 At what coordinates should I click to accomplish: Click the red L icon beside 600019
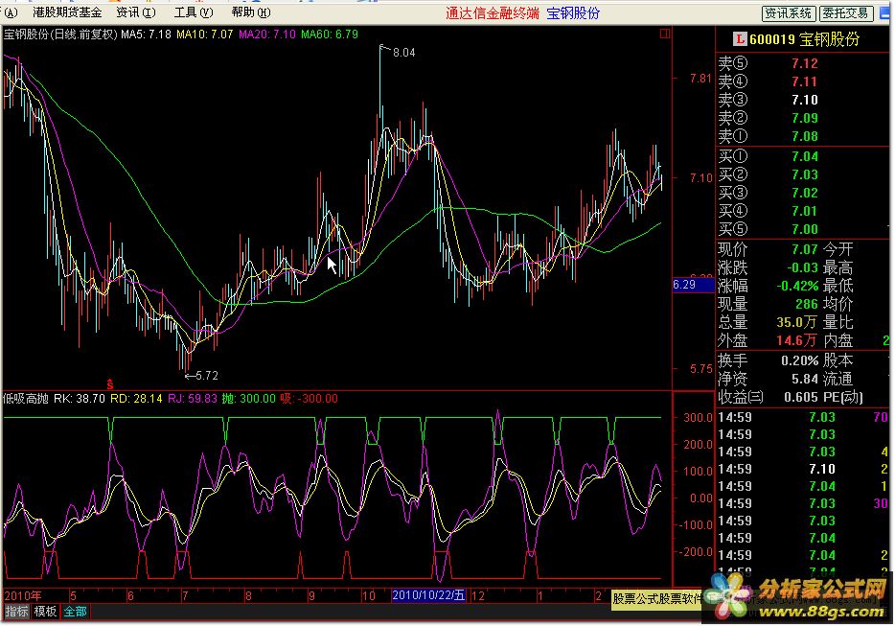point(740,39)
